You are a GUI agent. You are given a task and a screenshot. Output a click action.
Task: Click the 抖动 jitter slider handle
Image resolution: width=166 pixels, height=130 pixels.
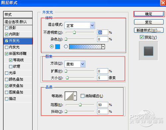click(x=66, y=111)
